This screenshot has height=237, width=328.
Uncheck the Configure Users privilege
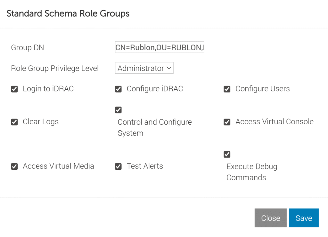(227, 89)
